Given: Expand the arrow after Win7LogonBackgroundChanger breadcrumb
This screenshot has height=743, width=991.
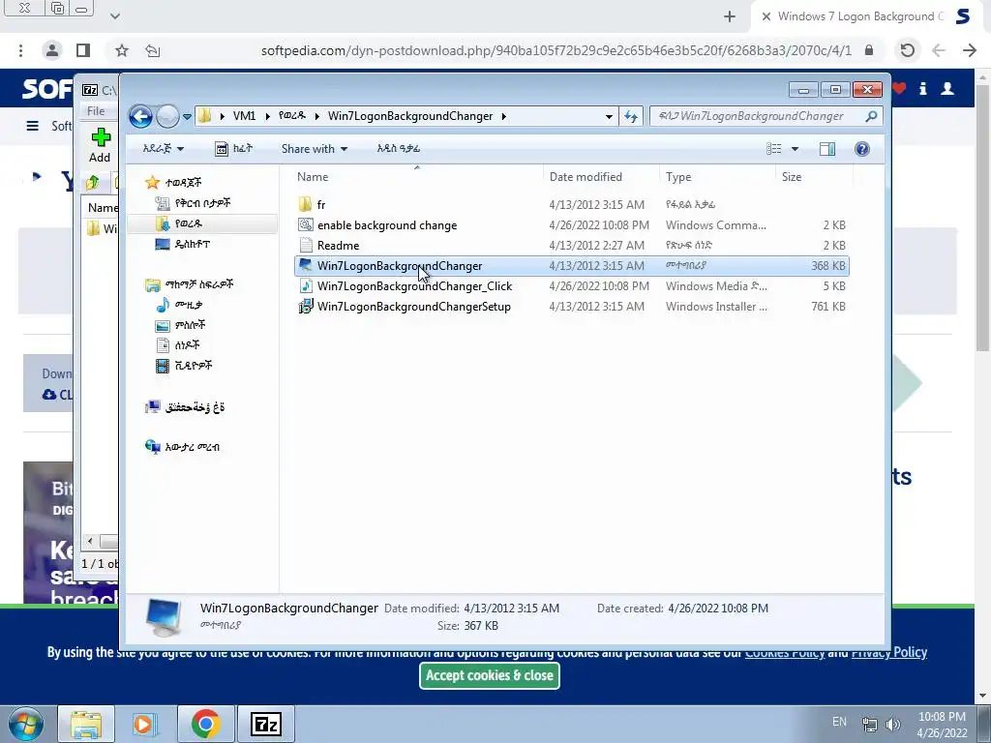Looking at the screenshot, I should point(503,116).
